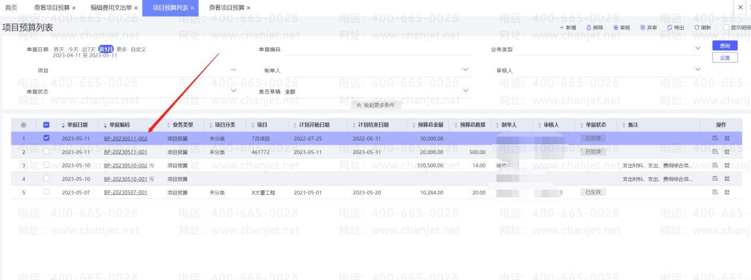
Task: Check the row BP-20230510-002 checkbox
Action: point(46,165)
